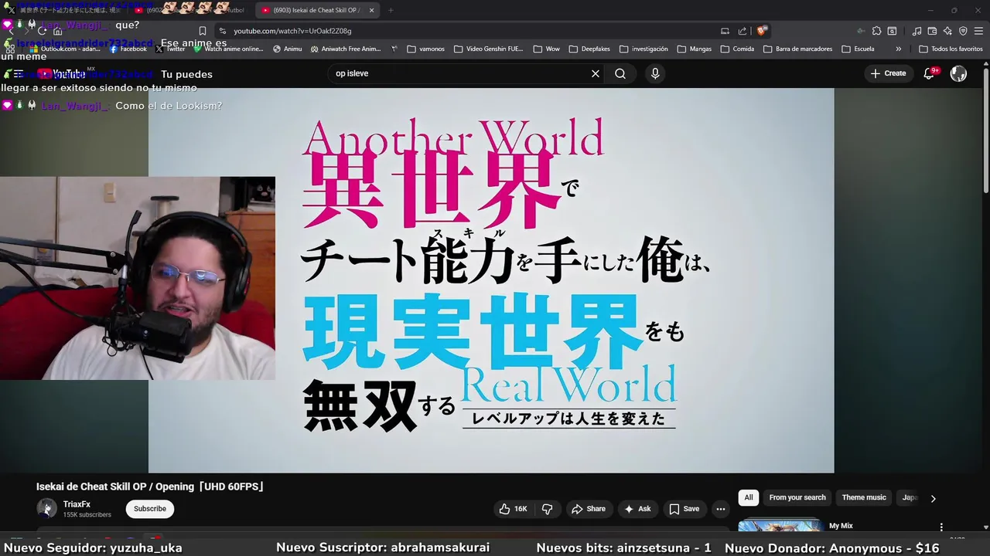The height and width of the screenshot is (556, 990).
Task: Subscribe to TriaxFx
Action: (x=150, y=509)
